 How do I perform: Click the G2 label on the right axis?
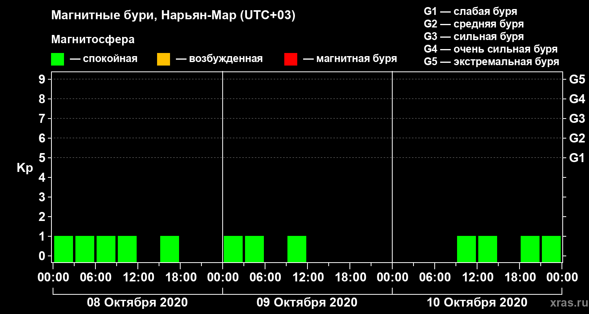pyautogui.click(x=577, y=138)
